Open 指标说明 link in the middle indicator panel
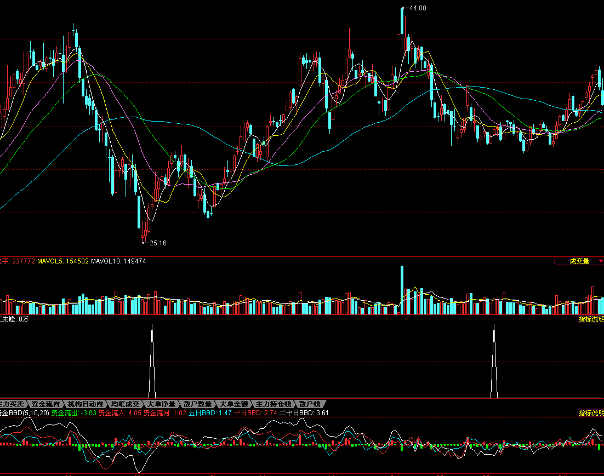 pos(591,319)
